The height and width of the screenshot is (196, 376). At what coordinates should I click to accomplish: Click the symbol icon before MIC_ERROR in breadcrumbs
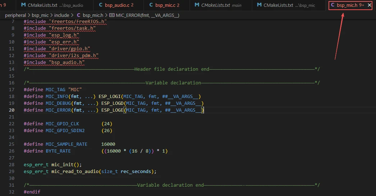point(112,15)
